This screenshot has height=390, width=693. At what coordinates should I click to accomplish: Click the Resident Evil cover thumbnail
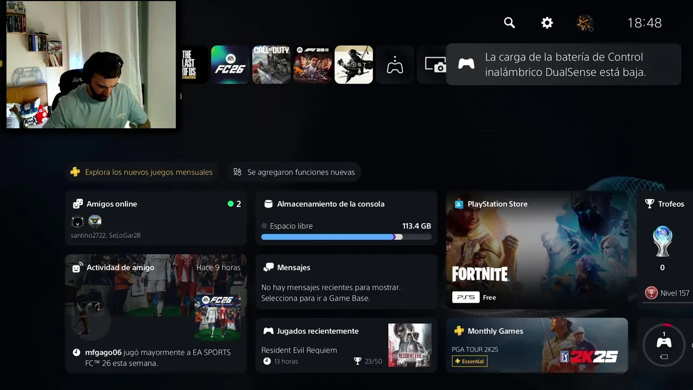[410, 346]
